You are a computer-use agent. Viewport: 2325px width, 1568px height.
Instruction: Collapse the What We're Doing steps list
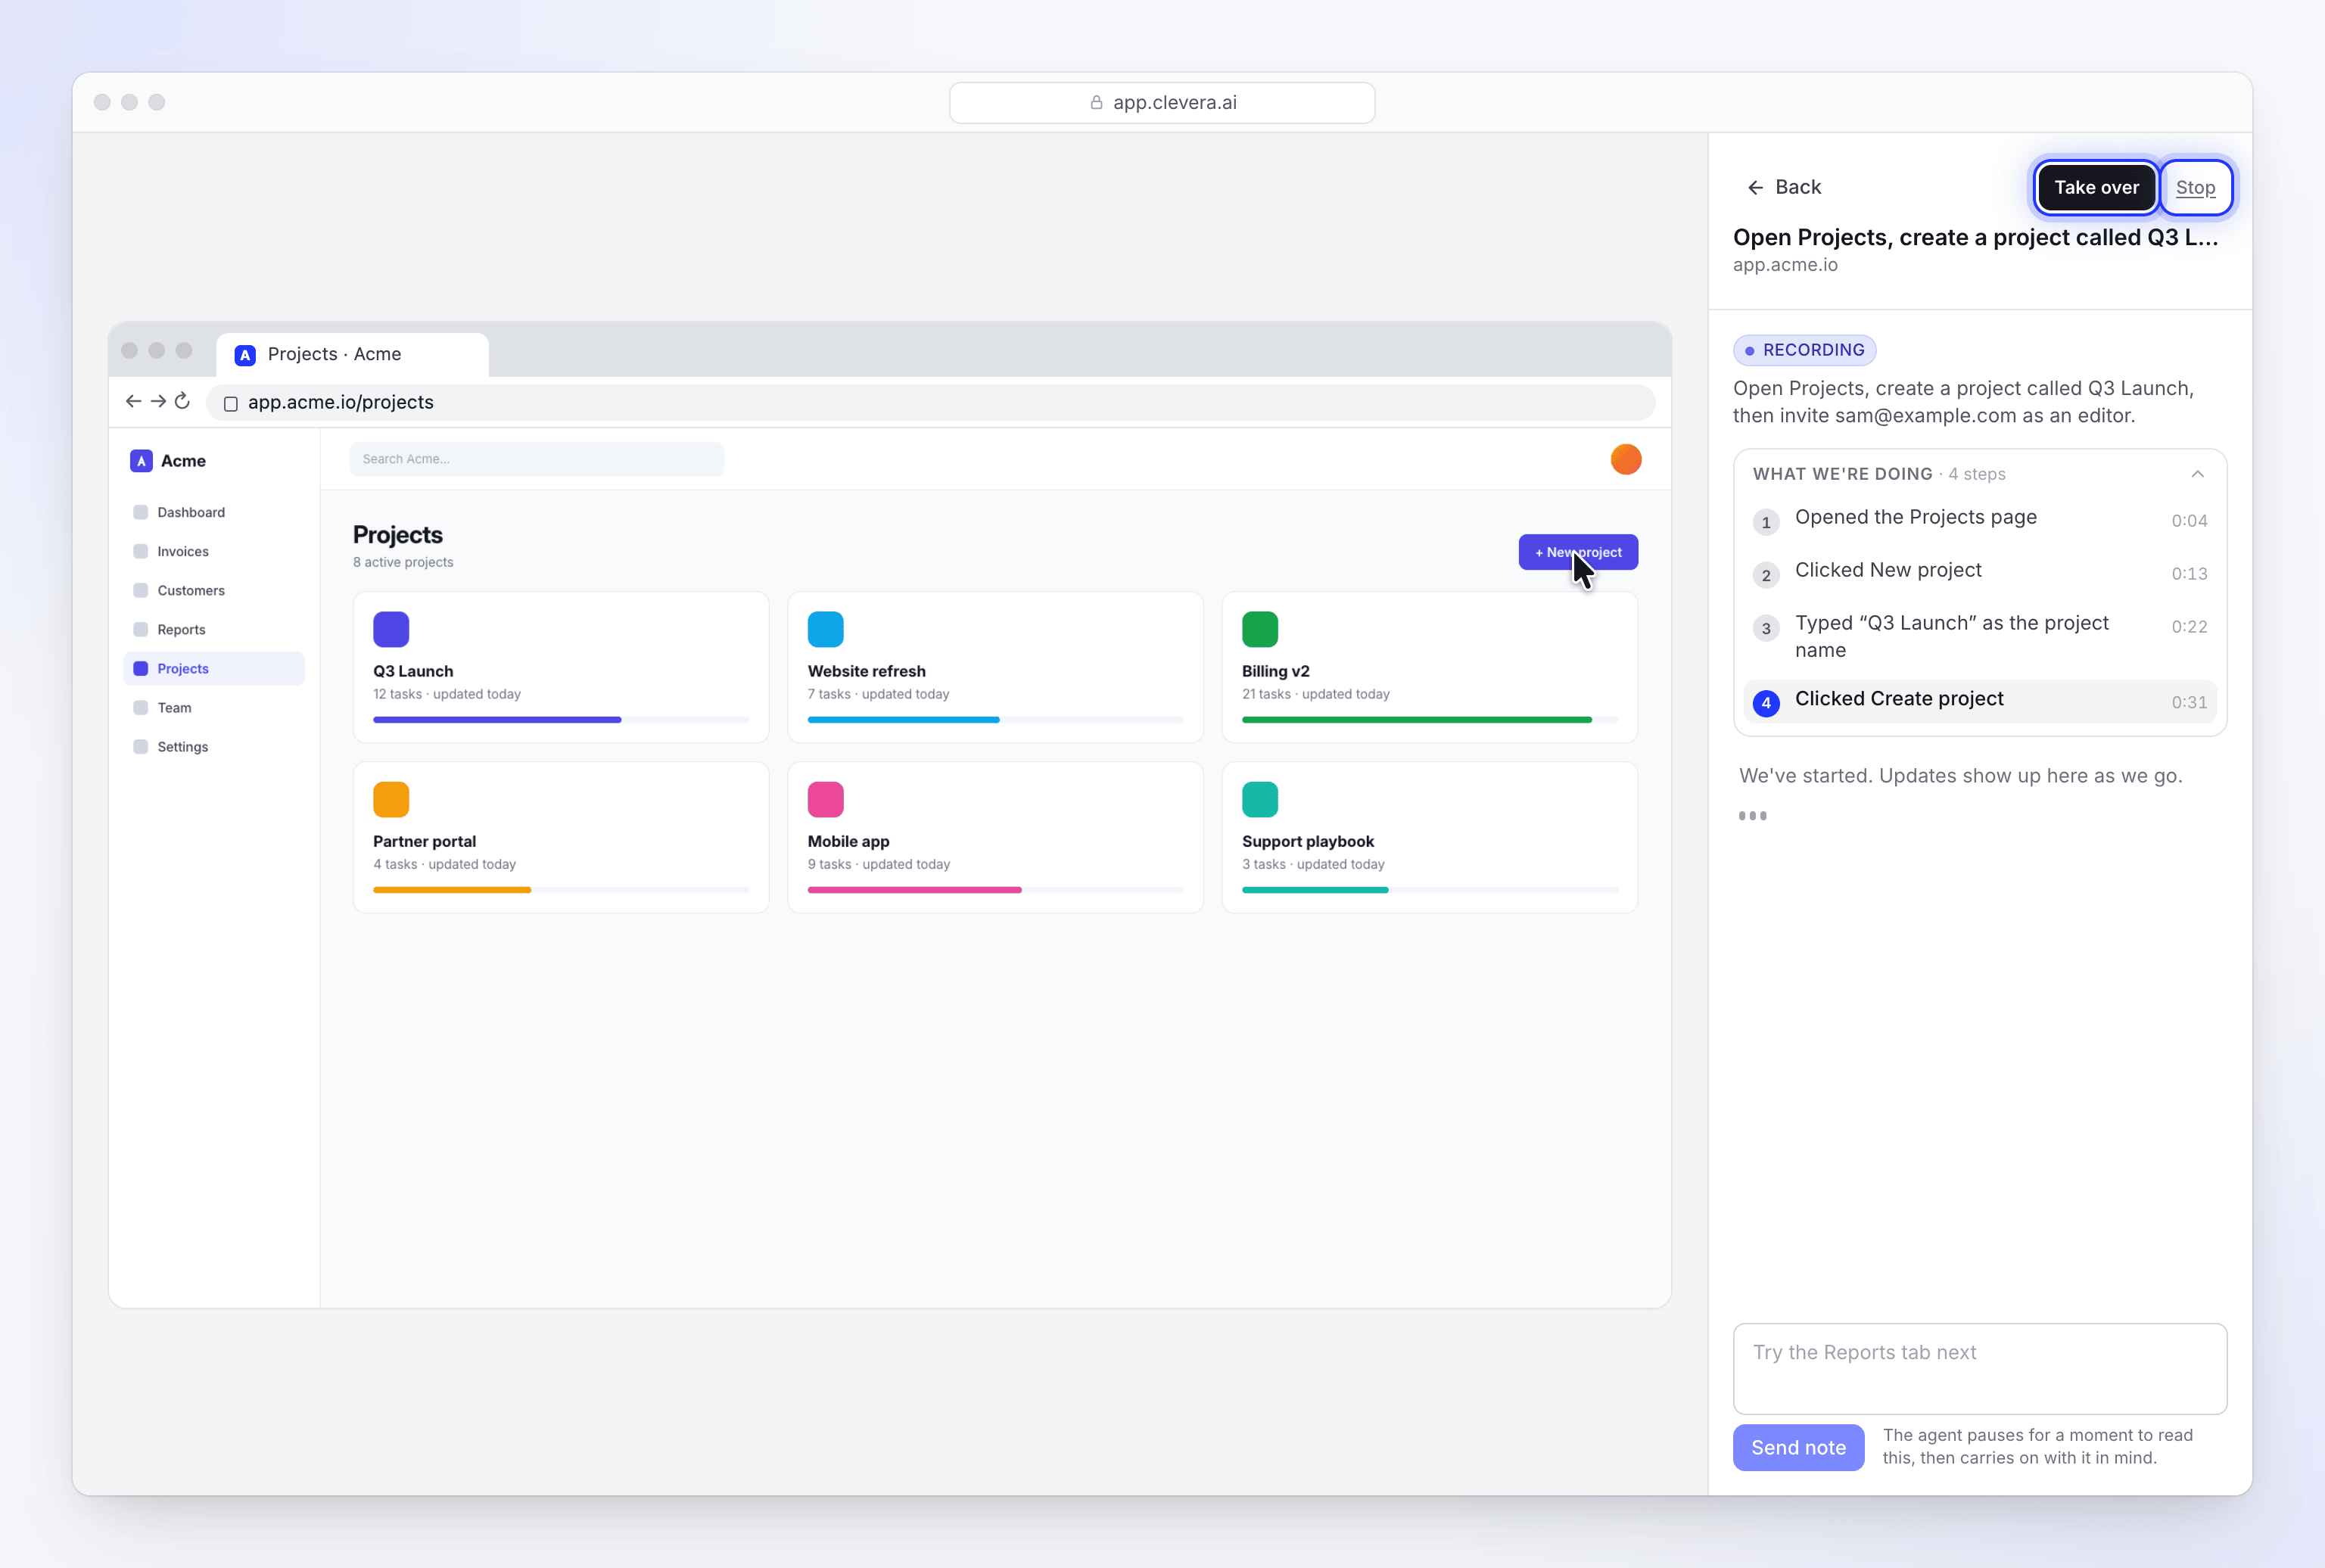pyautogui.click(x=2197, y=474)
